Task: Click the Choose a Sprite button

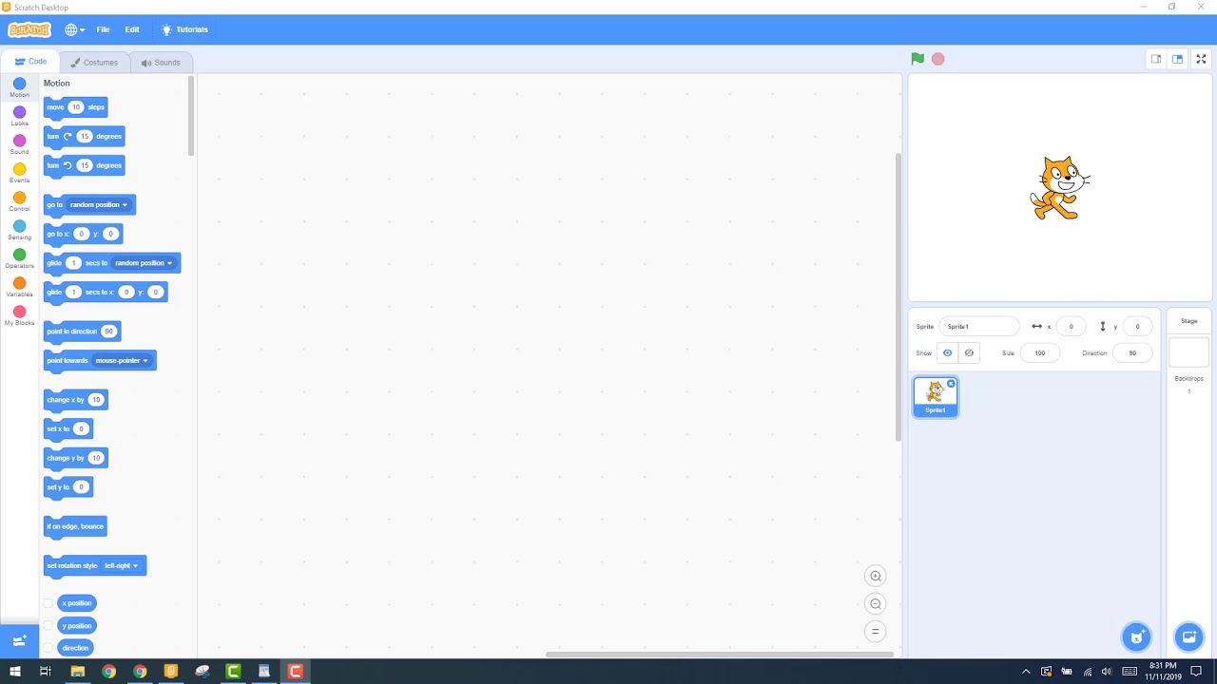Action: 1136,636
